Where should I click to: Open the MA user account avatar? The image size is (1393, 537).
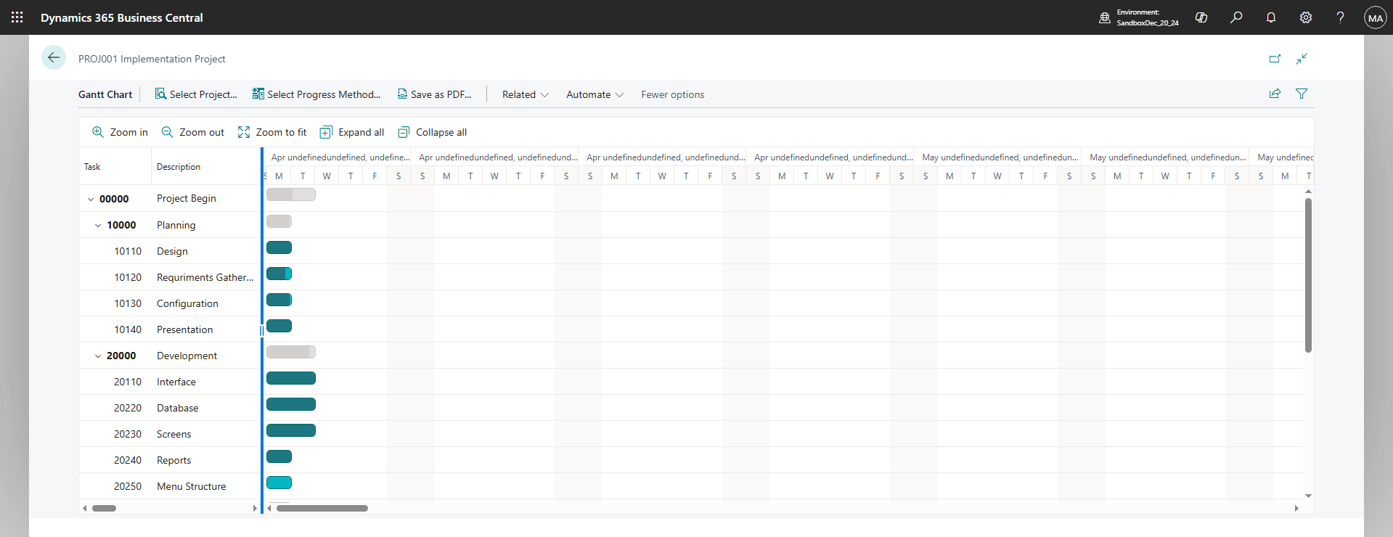(x=1376, y=17)
